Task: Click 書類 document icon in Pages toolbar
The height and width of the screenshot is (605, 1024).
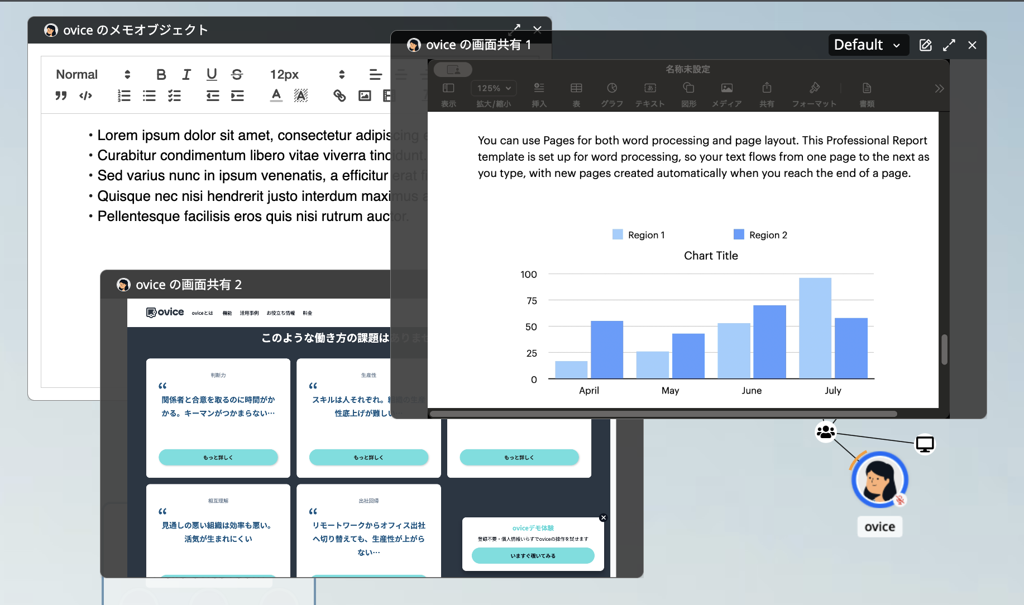Action: tap(867, 88)
